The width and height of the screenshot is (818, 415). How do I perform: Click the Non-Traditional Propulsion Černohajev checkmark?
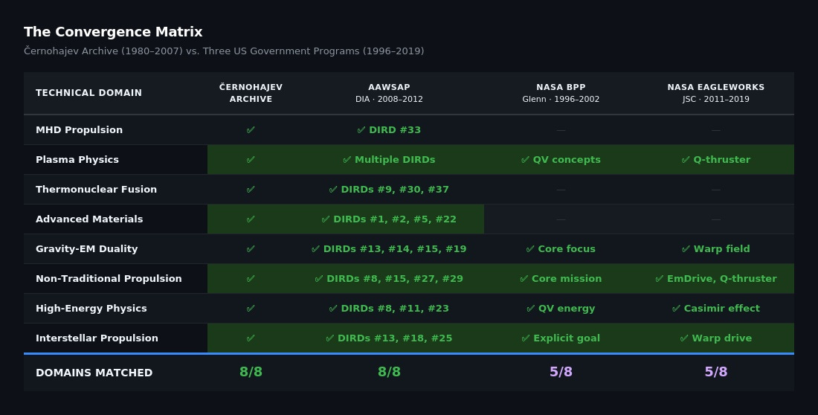pos(251,279)
